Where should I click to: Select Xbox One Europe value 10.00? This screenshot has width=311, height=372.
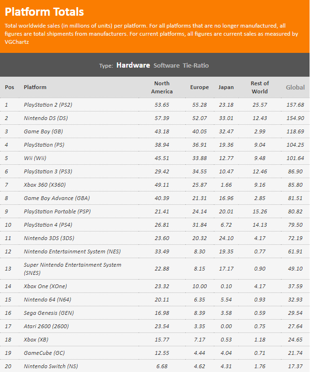tap(200, 286)
